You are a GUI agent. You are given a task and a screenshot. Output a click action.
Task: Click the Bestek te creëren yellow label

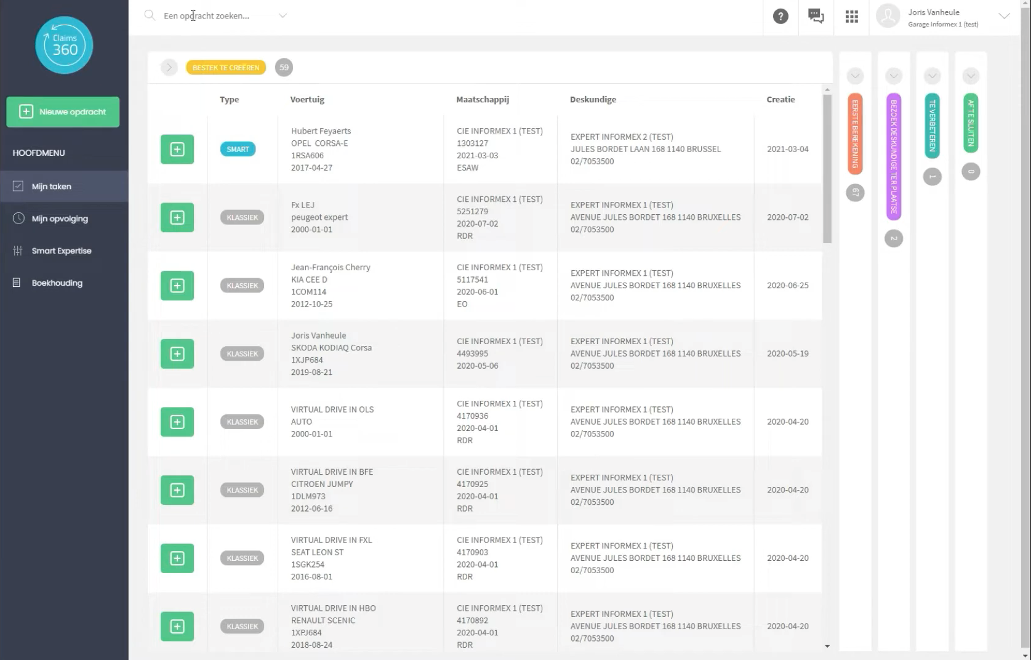226,68
